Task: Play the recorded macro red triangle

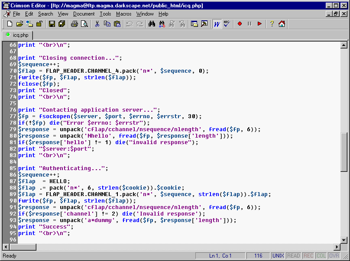Action: [x=259, y=24]
